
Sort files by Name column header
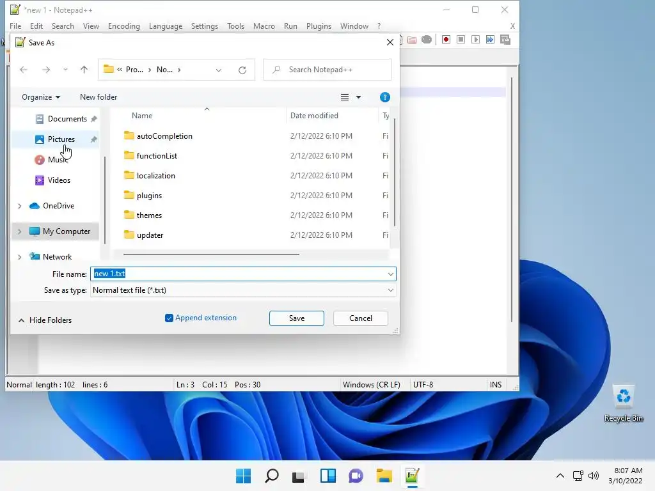click(x=142, y=116)
